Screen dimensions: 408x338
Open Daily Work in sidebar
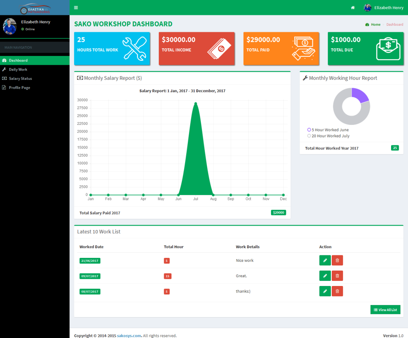click(18, 69)
